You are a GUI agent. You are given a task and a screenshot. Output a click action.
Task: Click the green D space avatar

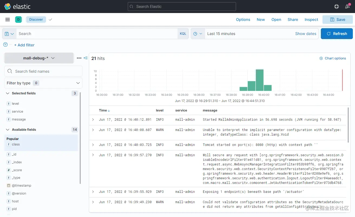(18, 20)
